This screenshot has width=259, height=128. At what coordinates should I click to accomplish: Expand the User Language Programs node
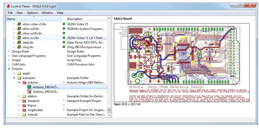click(x=9, y=56)
